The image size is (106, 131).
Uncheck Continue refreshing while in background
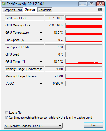tap(6, 117)
